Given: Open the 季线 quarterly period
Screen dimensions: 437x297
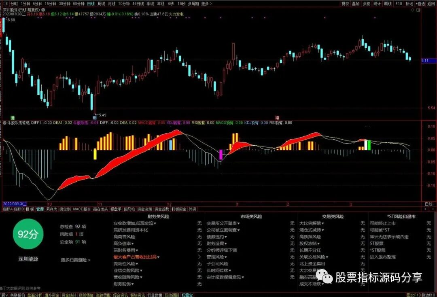Looking at the screenshot, I should [150, 4].
